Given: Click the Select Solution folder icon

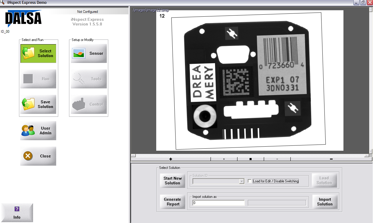Looking at the screenshot, I should click(x=29, y=54).
